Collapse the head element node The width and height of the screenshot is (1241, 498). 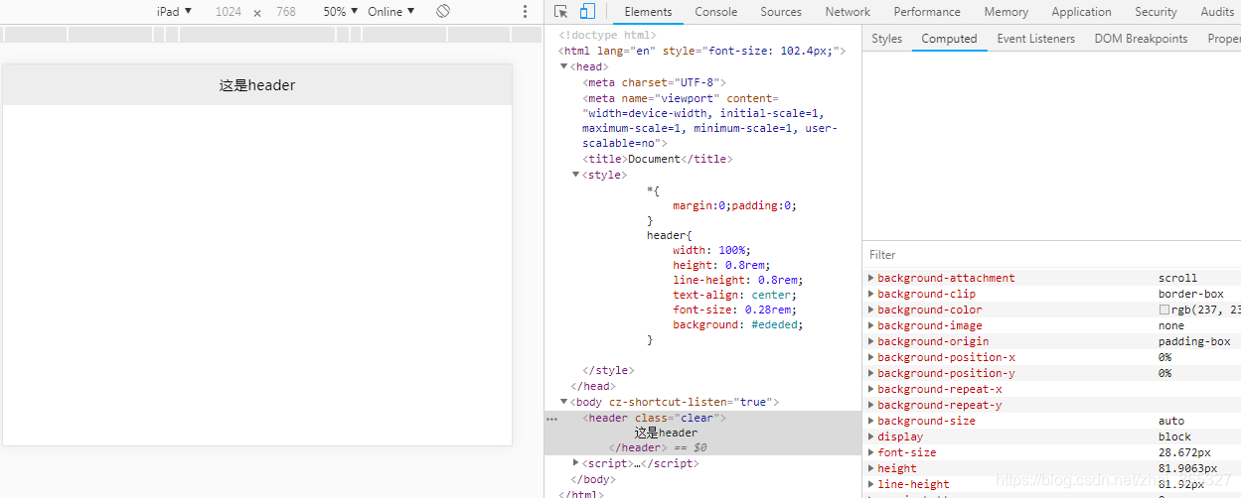point(564,66)
